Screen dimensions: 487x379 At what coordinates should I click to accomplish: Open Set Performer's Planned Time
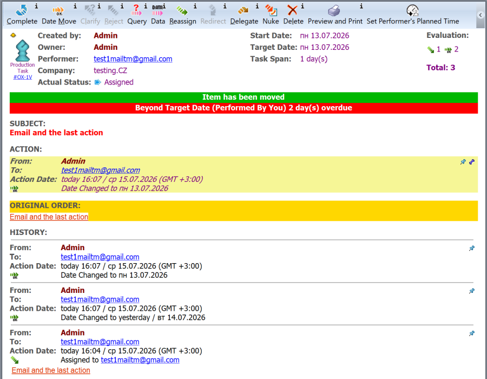click(412, 11)
